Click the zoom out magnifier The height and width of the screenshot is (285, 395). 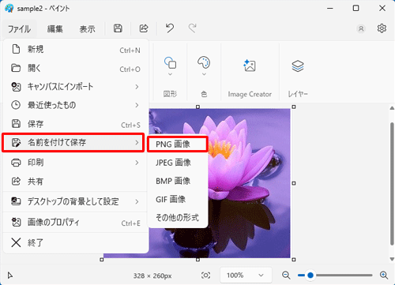pyautogui.click(x=286, y=276)
